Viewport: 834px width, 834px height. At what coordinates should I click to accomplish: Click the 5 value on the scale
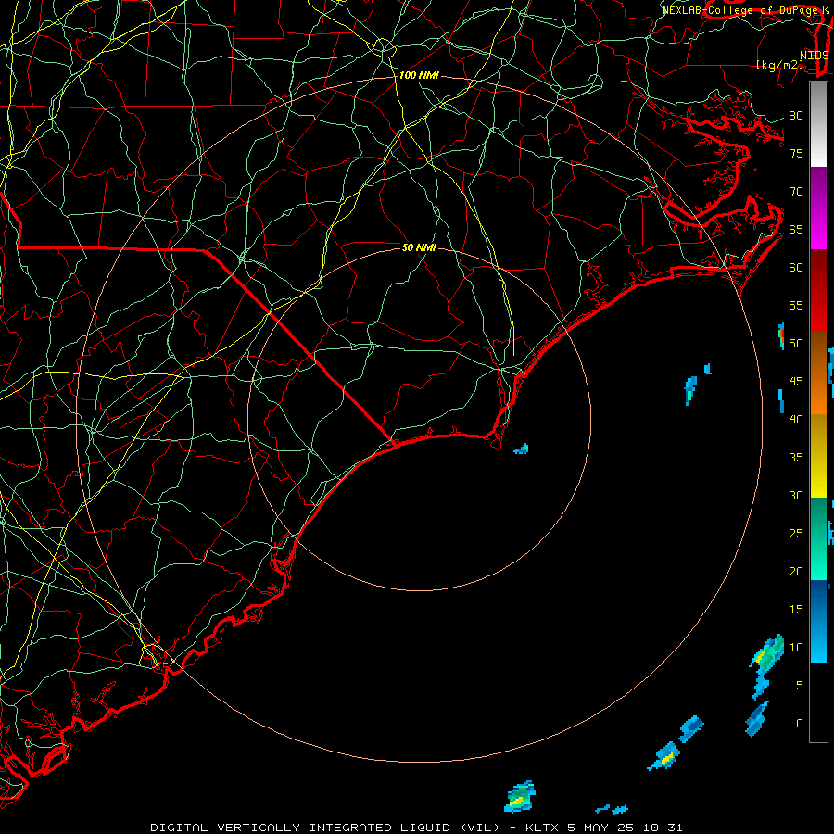click(800, 686)
